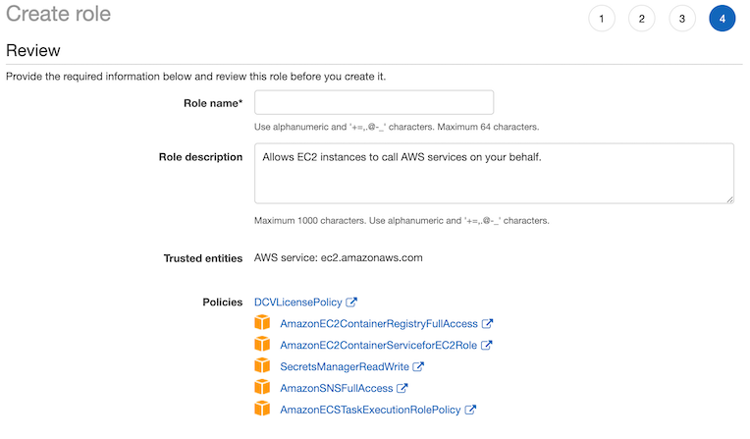Click orange box icon next to AmazonSNSFullAccess

(262, 387)
